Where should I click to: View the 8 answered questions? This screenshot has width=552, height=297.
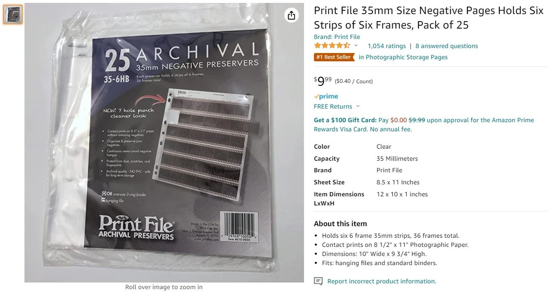click(x=447, y=46)
